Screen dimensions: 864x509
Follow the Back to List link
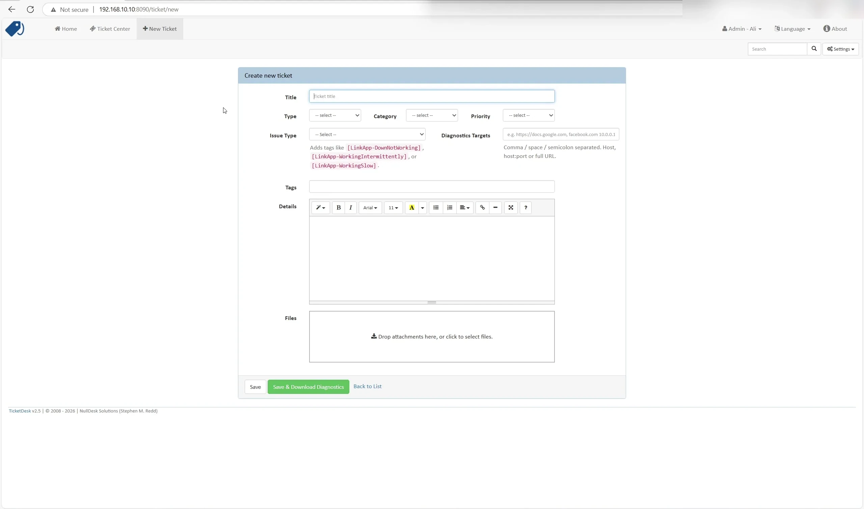point(367,386)
